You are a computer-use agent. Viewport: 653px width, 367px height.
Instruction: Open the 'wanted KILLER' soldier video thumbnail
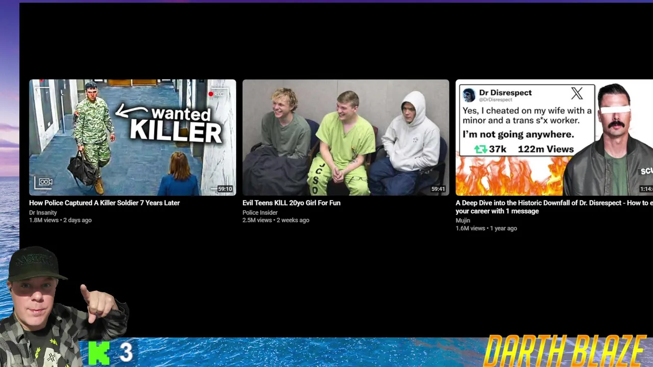[x=133, y=137]
